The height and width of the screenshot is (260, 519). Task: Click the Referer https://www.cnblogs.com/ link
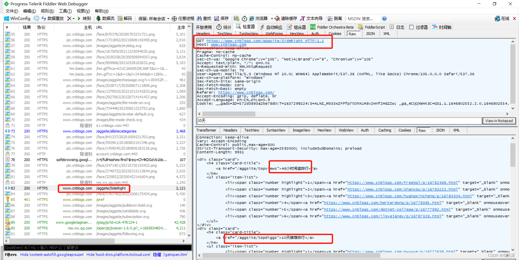coord(246,92)
